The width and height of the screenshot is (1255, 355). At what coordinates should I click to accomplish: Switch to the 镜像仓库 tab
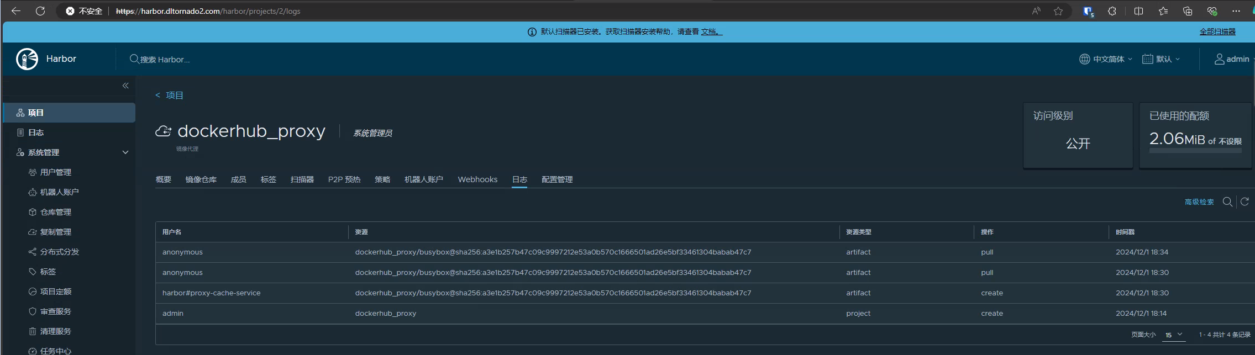pyautogui.click(x=201, y=179)
